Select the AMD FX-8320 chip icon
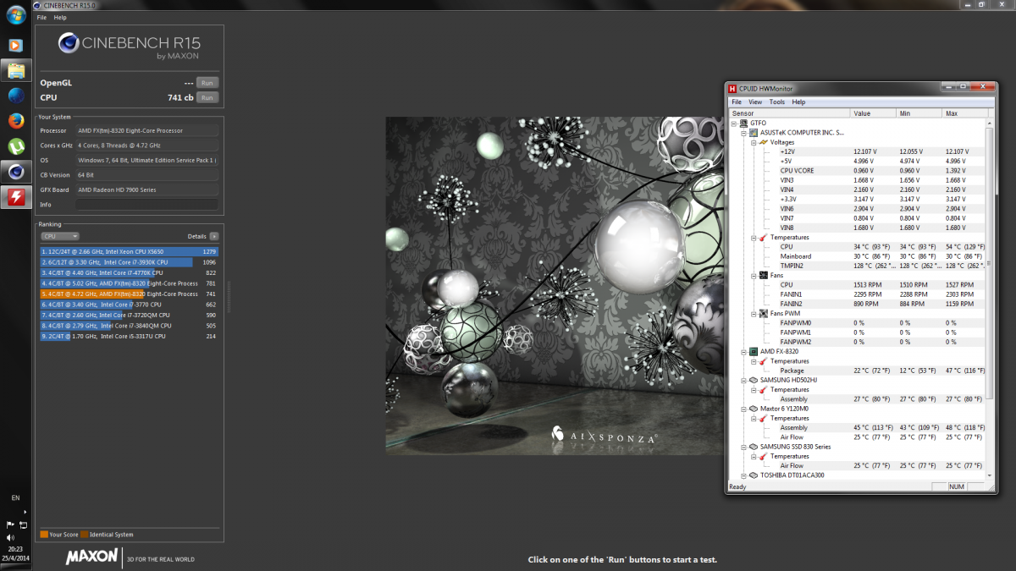This screenshot has height=571, width=1016. coord(754,351)
